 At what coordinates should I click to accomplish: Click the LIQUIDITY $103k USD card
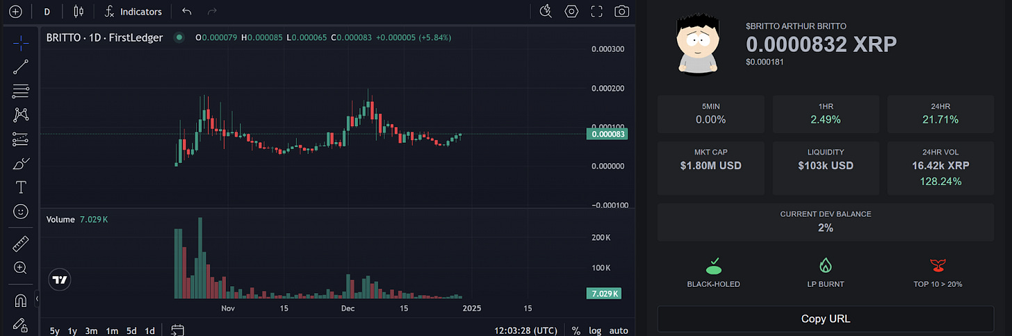click(x=826, y=168)
